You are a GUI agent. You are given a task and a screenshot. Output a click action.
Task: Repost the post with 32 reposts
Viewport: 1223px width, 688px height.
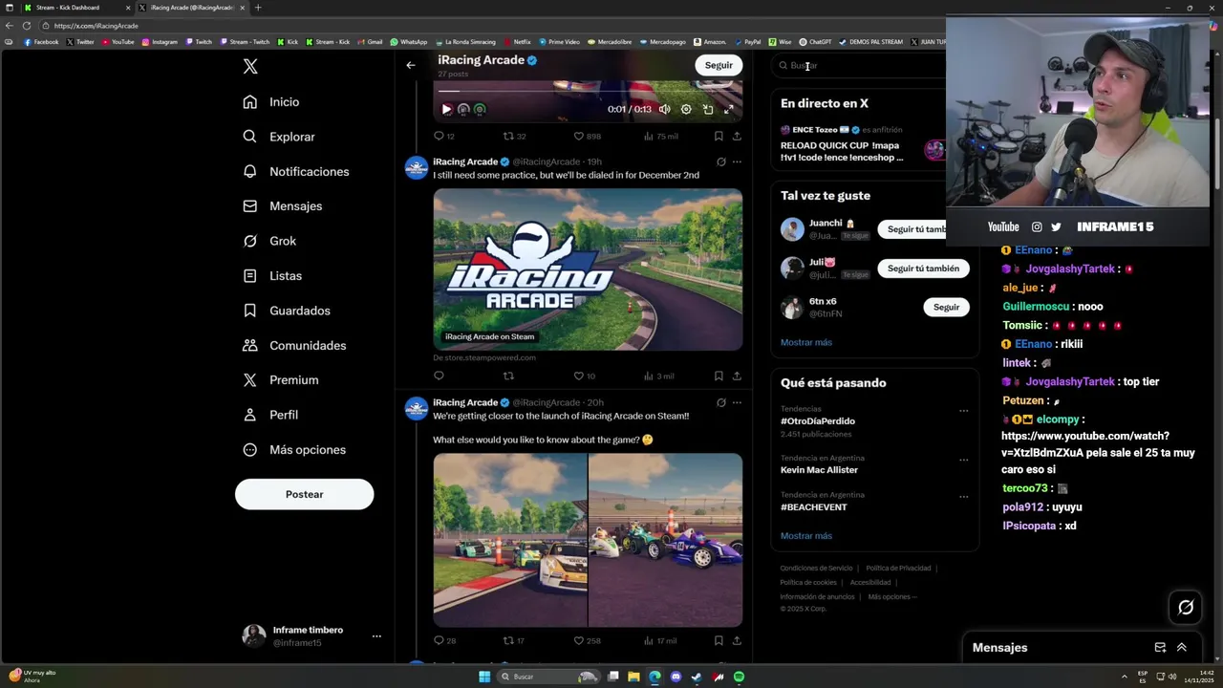(x=514, y=136)
